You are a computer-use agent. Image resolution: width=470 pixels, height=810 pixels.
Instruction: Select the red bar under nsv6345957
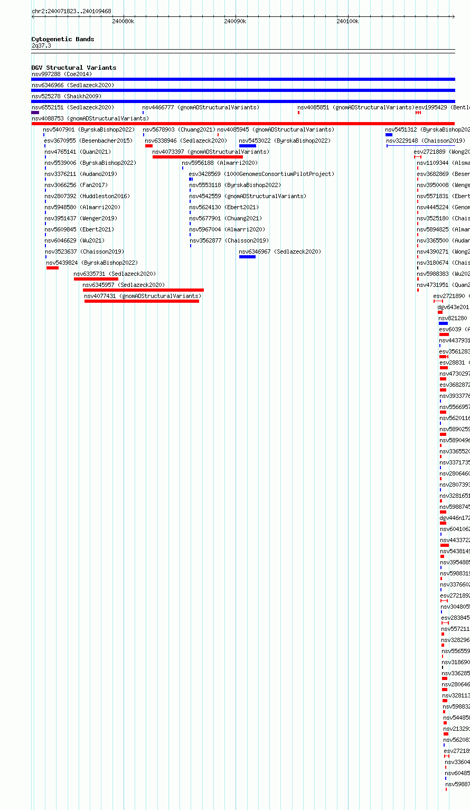(x=143, y=290)
